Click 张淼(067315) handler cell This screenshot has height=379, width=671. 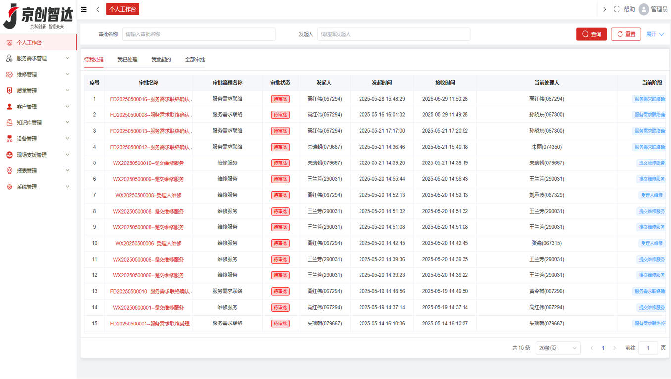point(546,243)
